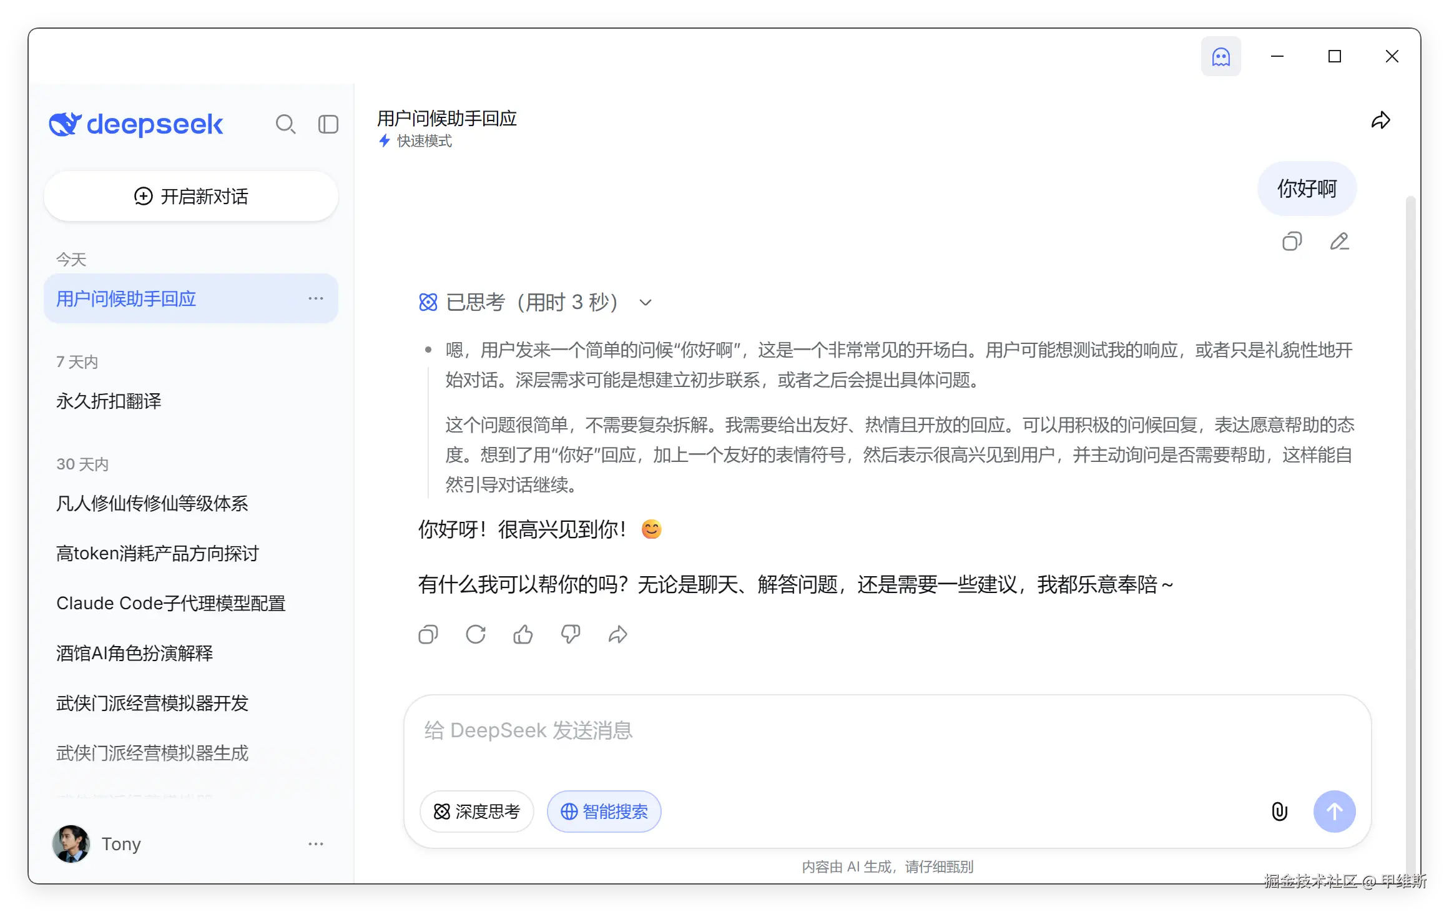The width and height of the screenshot is (1449, 912).
Task: Attach a file with the paperclip icon
Action: coord(1279,811)
